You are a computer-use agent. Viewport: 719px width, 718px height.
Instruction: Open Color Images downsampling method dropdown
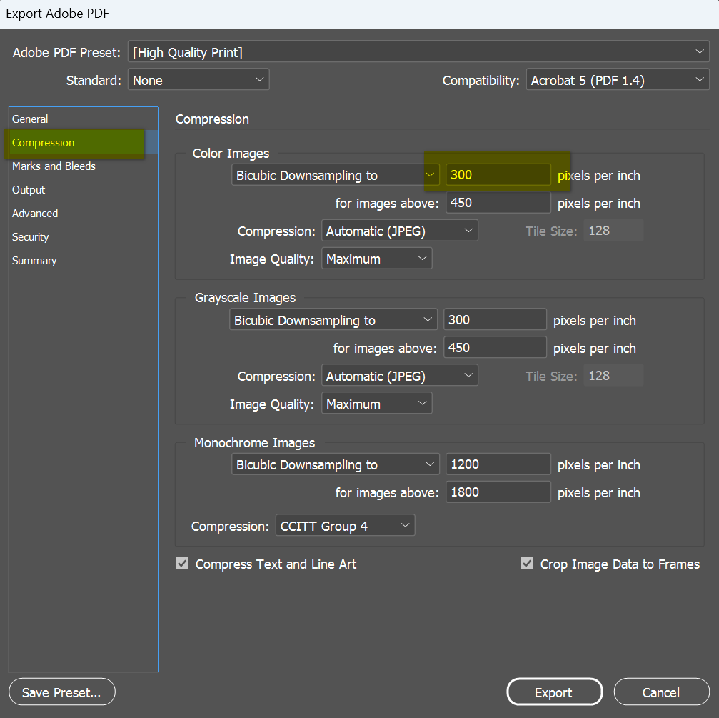click(x=335, y=175)
